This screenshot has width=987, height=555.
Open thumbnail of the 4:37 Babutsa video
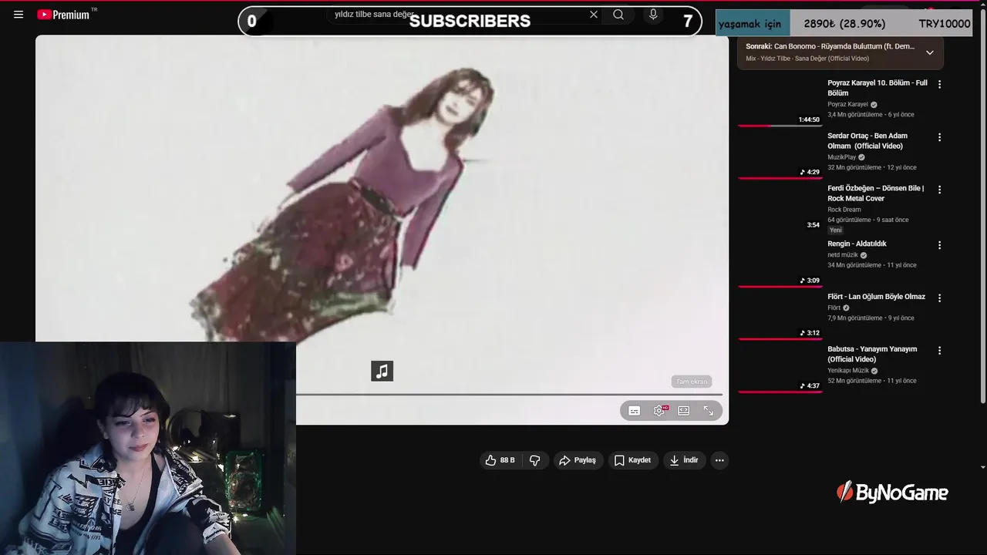tap(780, 368)
